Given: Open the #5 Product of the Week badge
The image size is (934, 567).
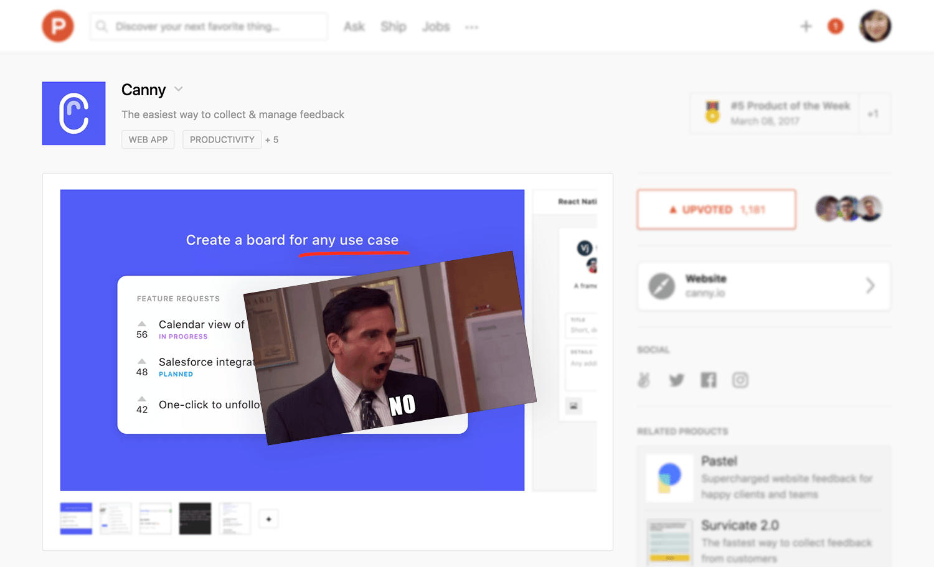Looking at the screenshot, I should [774, 113].
